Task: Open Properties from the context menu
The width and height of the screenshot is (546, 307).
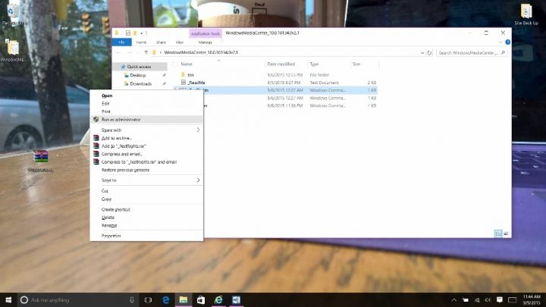Action: point(146,236)
